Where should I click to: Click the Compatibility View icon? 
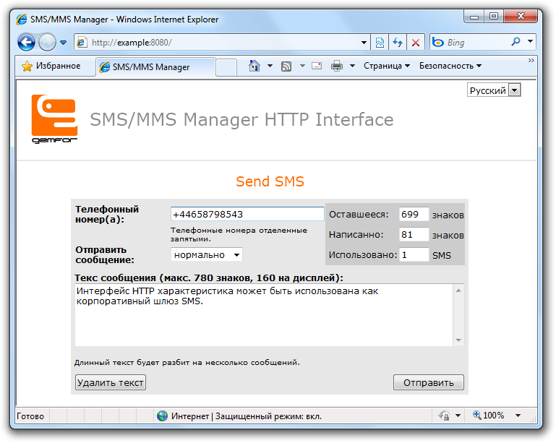coord(380,43)
